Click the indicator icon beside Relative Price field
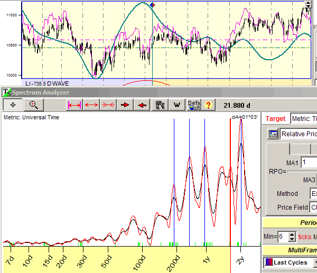317x273 pixels. [273, 134]
